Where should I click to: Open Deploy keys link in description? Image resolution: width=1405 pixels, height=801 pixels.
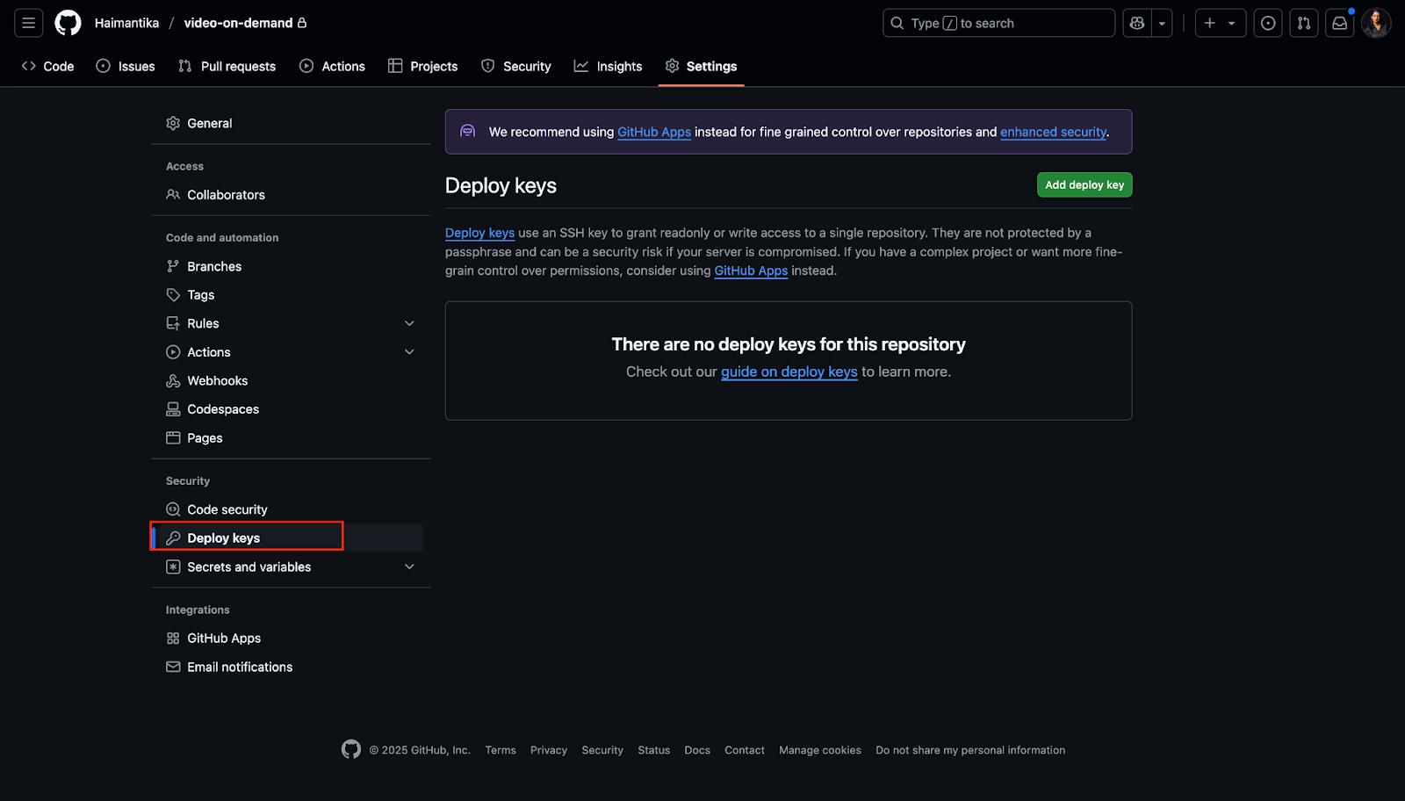[x=479, y=233]
